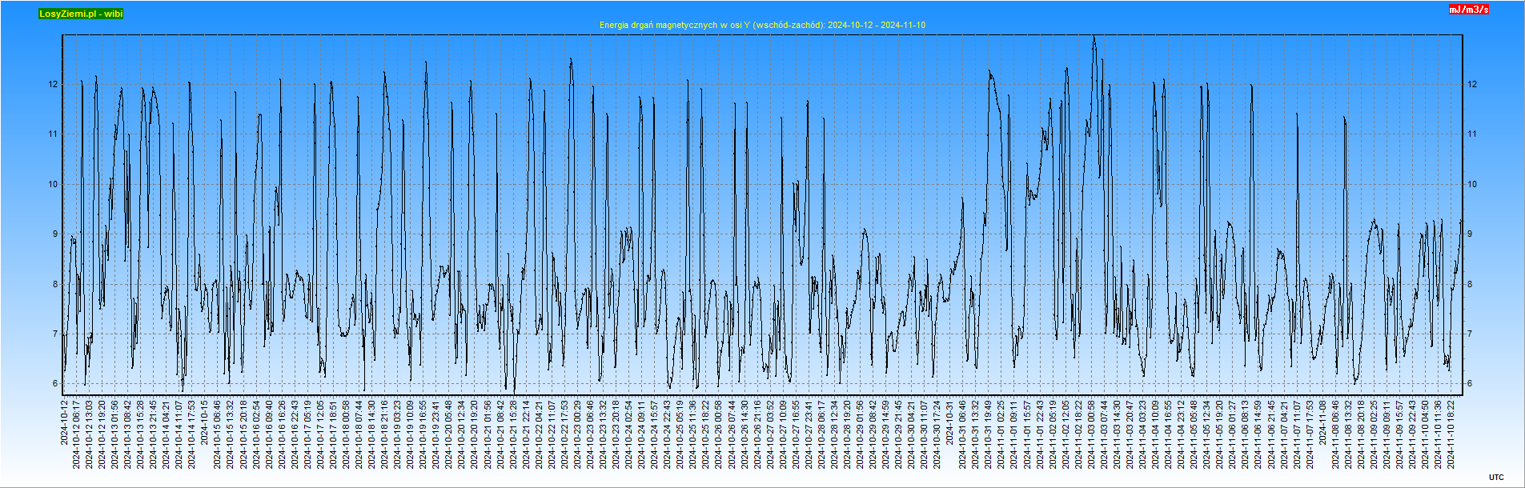The width and height of the screenshot is (1525, 488).
Task: Select the 2024-10-12 06:17 time label
Action: 77,434
